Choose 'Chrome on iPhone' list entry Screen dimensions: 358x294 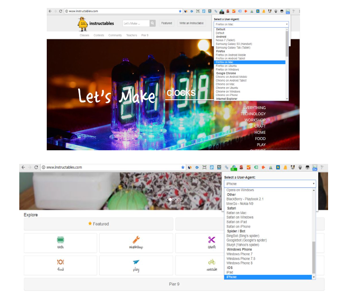coord(227,95)
